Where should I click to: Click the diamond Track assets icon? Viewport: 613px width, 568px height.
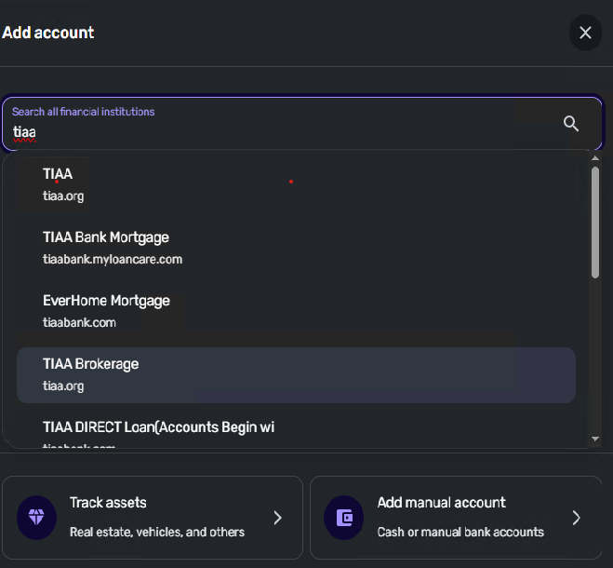coord(37,517)
